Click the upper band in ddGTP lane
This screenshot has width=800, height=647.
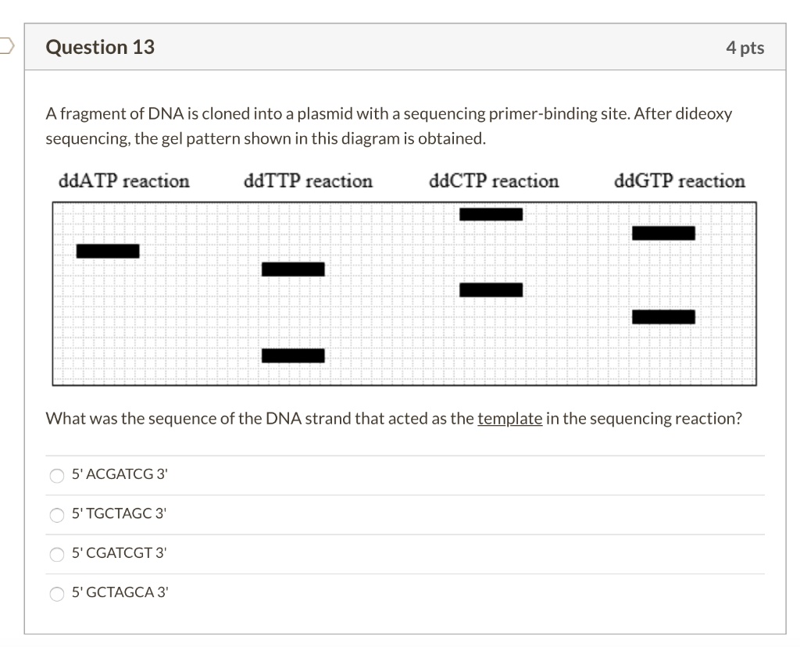663,232
